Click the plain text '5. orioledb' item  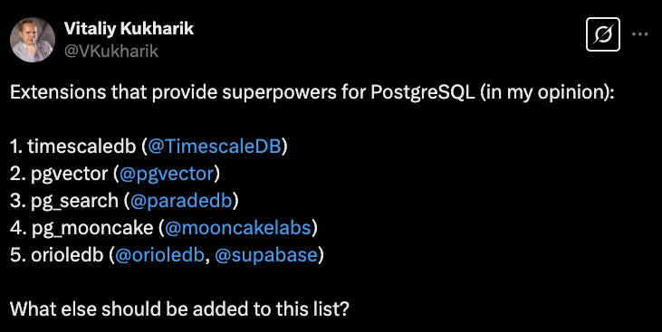[56, 255]
